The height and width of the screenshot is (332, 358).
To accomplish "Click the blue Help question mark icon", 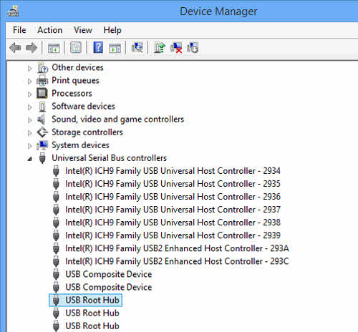I will 98,47.
